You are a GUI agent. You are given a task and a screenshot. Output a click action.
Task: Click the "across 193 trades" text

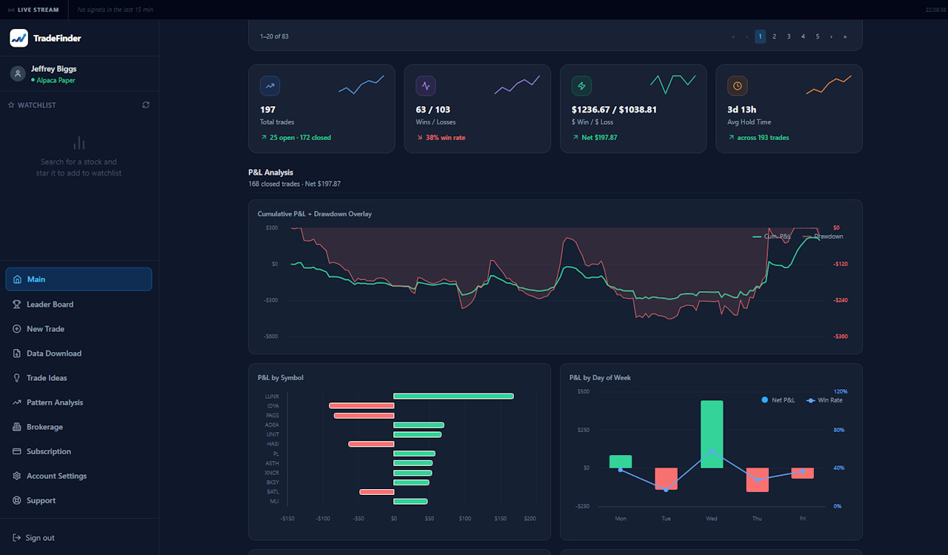763,138
